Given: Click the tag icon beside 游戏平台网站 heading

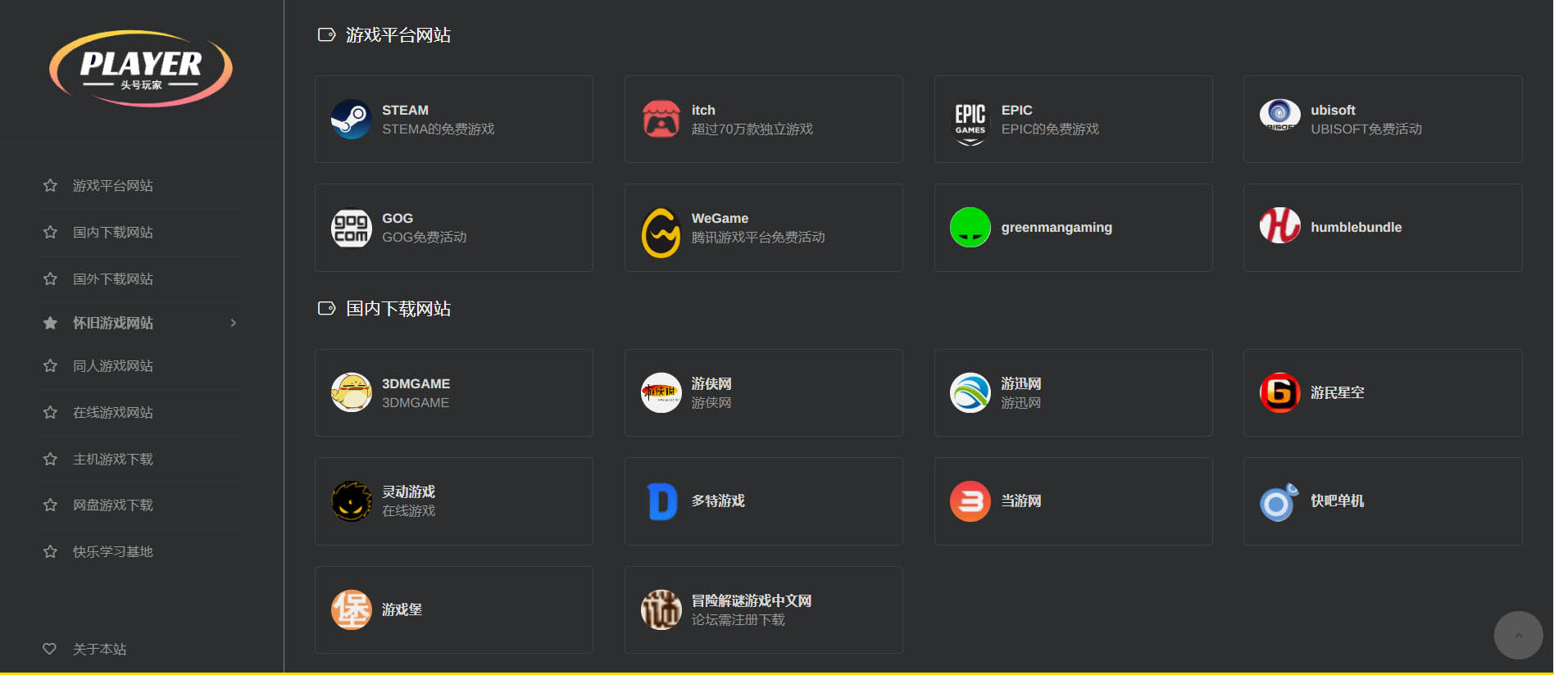Looking at the screenshot, I should tap(326, 34).
